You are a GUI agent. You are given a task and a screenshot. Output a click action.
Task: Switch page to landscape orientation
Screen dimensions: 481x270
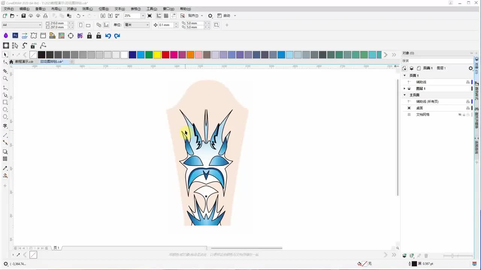click(x=88, y=25)
